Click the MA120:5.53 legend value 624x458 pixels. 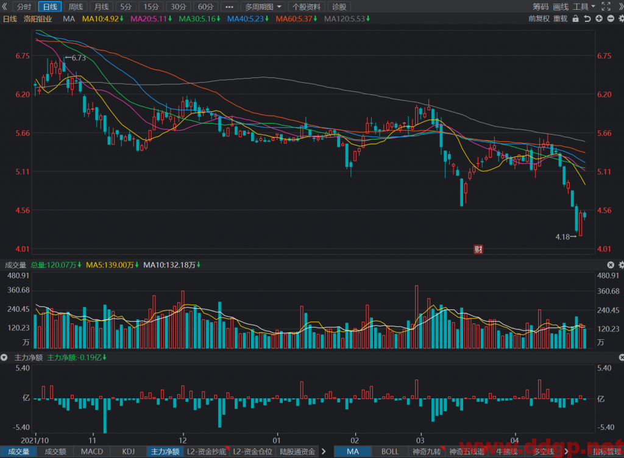coord(347,19)
